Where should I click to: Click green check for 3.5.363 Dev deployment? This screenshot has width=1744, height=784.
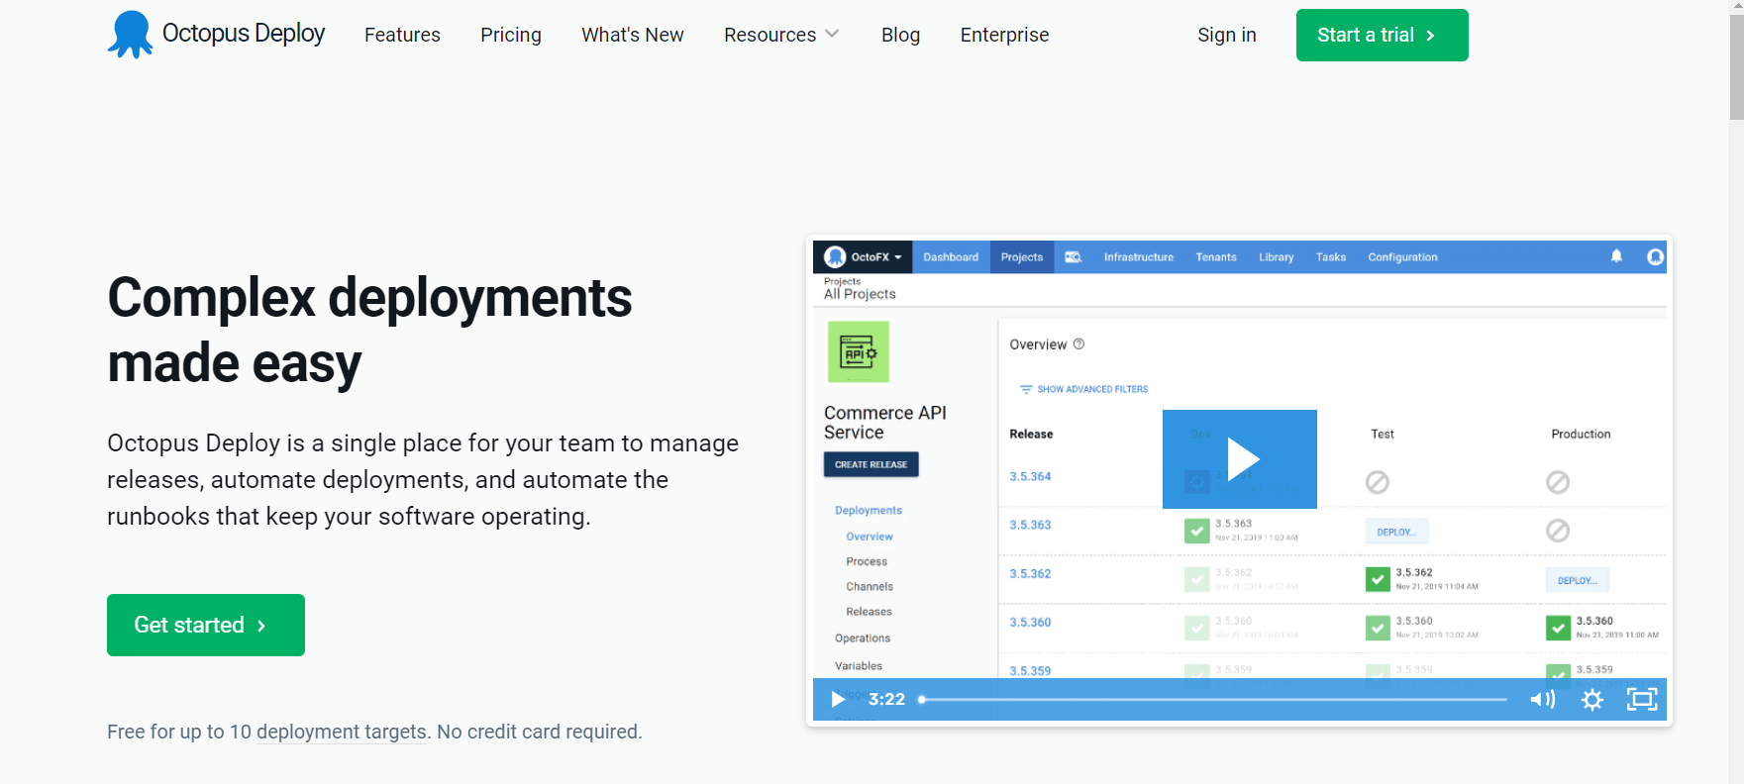pyautogui.click(x=1196, y=531)
